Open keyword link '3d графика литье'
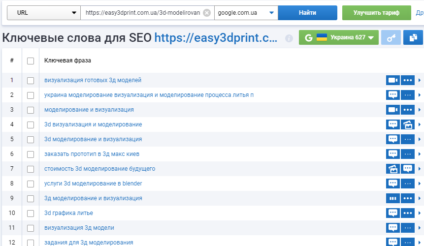 (x=68, y=213)
